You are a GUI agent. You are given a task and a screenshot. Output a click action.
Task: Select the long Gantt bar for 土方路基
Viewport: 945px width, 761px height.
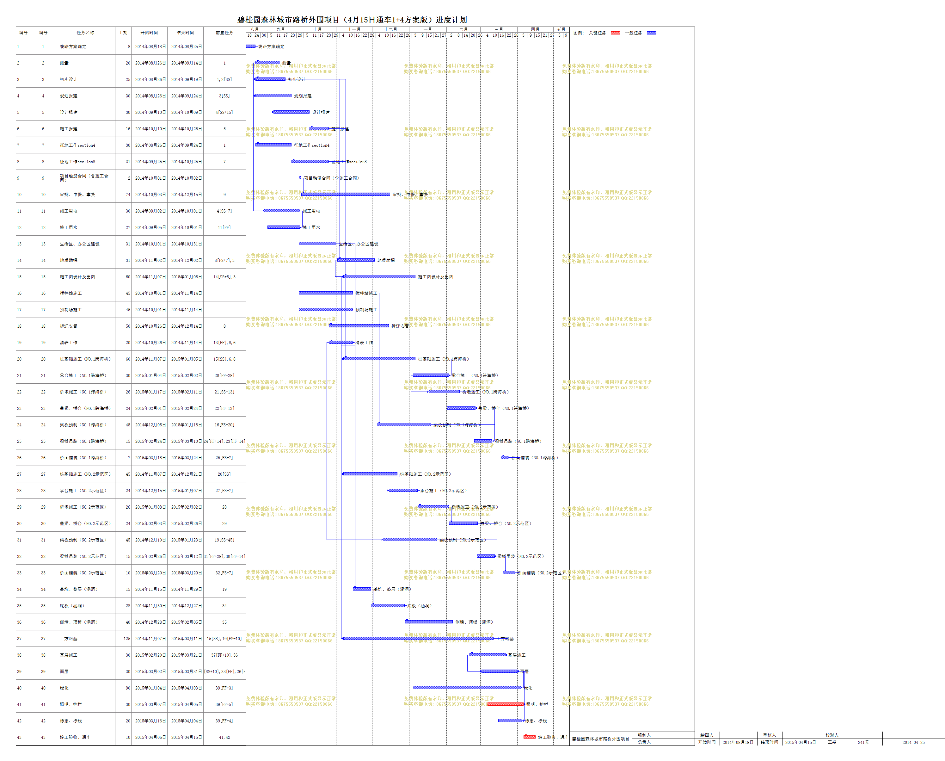(x=418, y=638)
